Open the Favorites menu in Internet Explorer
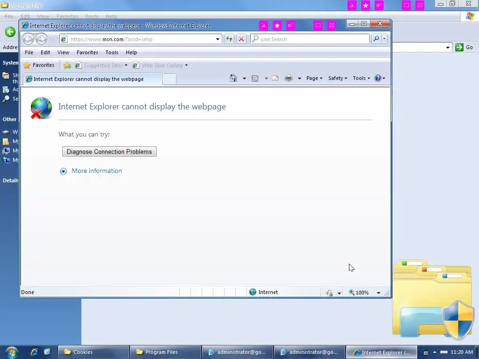Screen dimensions: 479x359 tap(87, 52)
